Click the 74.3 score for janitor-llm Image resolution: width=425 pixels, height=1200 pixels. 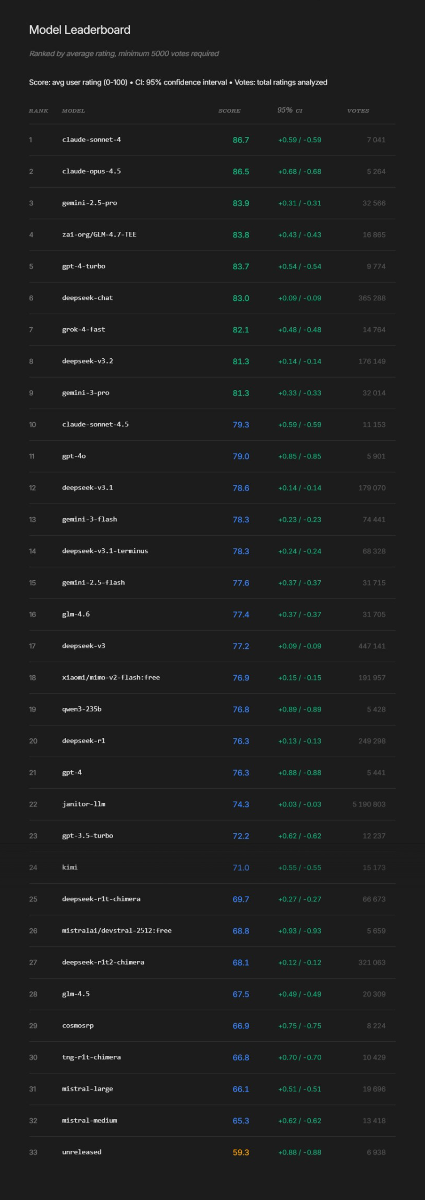click(x=241, y=804)
